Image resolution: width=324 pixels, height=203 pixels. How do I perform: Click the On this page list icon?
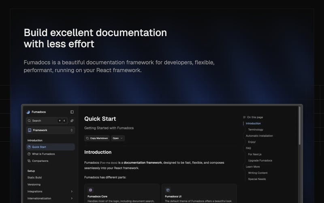tap(245, 117)
